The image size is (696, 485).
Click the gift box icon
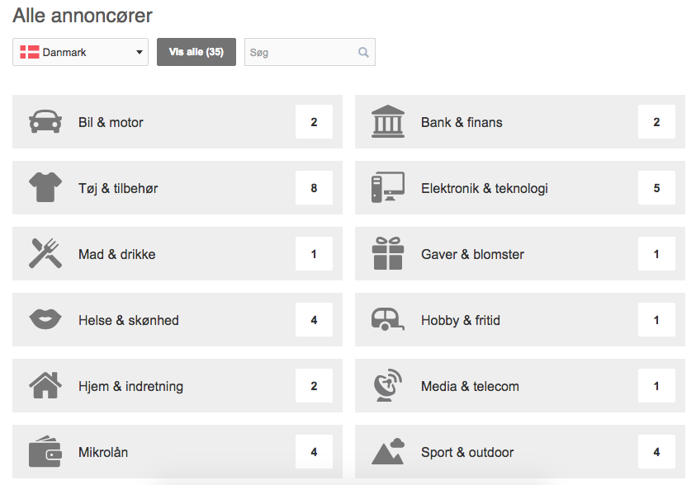point(388,253)
